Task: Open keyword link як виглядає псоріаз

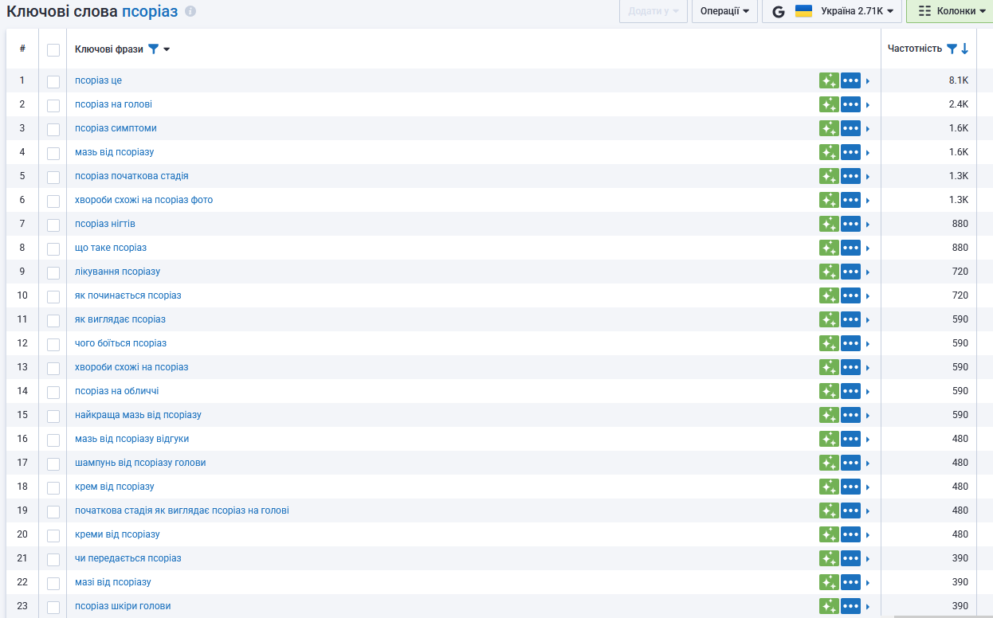Action: (x=120, y=319)
